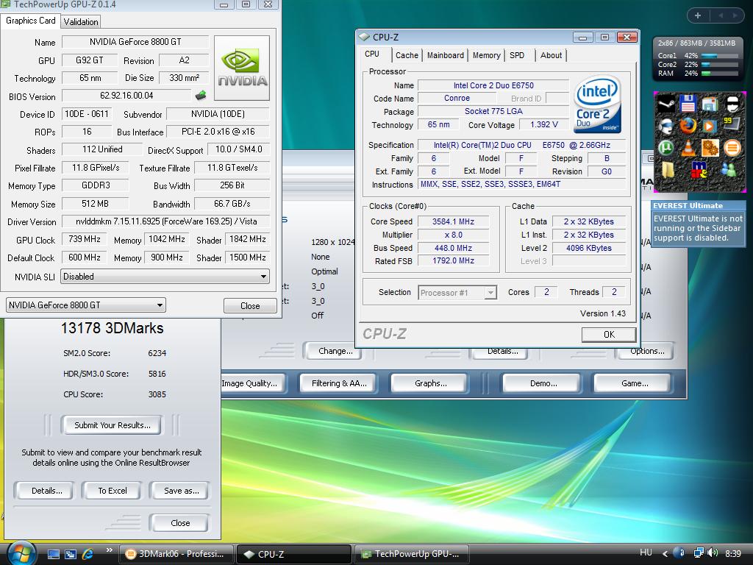Click the Graphs button in 3DMark06
This screenshot has width=753, height=565.
click(430, 383)
